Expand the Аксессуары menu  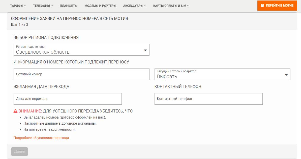135,6
